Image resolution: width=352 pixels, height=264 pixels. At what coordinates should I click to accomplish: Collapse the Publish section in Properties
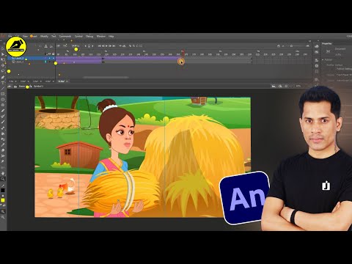[323, 59]
